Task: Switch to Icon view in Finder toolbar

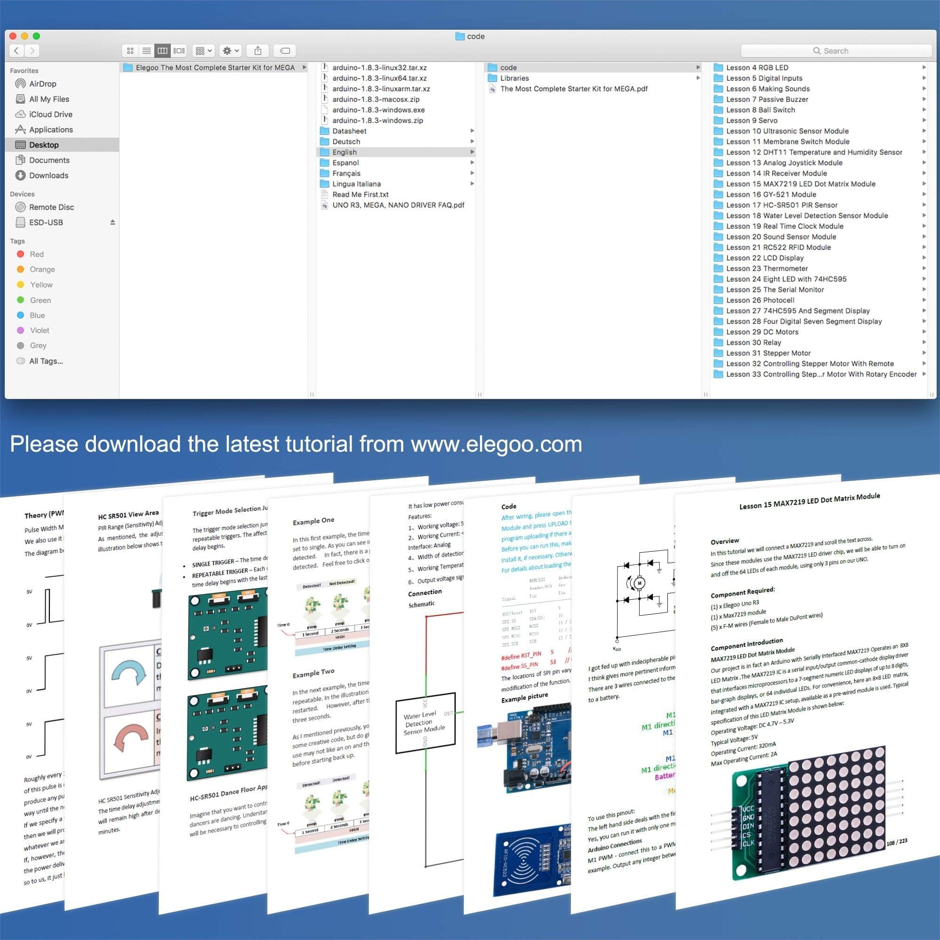Action: click(x=130, y=51)
